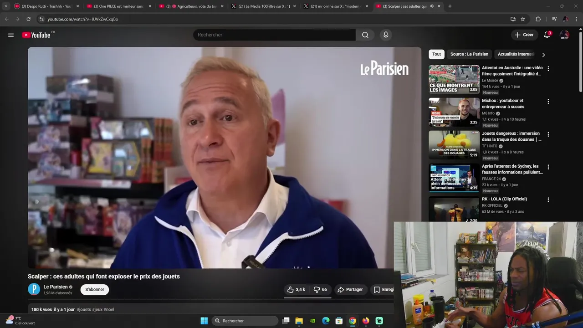
Task: Select the Tout filter chip
Action: pyautogui.click(x=436, y=54)
